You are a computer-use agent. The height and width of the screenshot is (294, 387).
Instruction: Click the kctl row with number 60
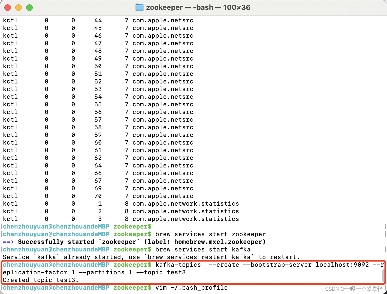pos(98,143)
